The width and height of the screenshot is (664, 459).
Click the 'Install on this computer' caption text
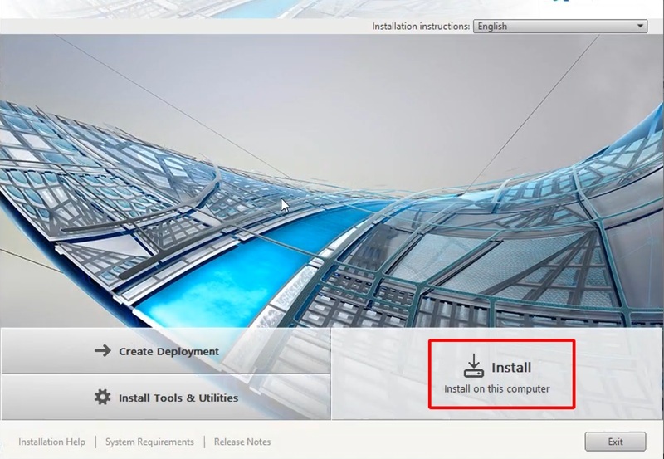pyautogui.click(x=496, y=388)
